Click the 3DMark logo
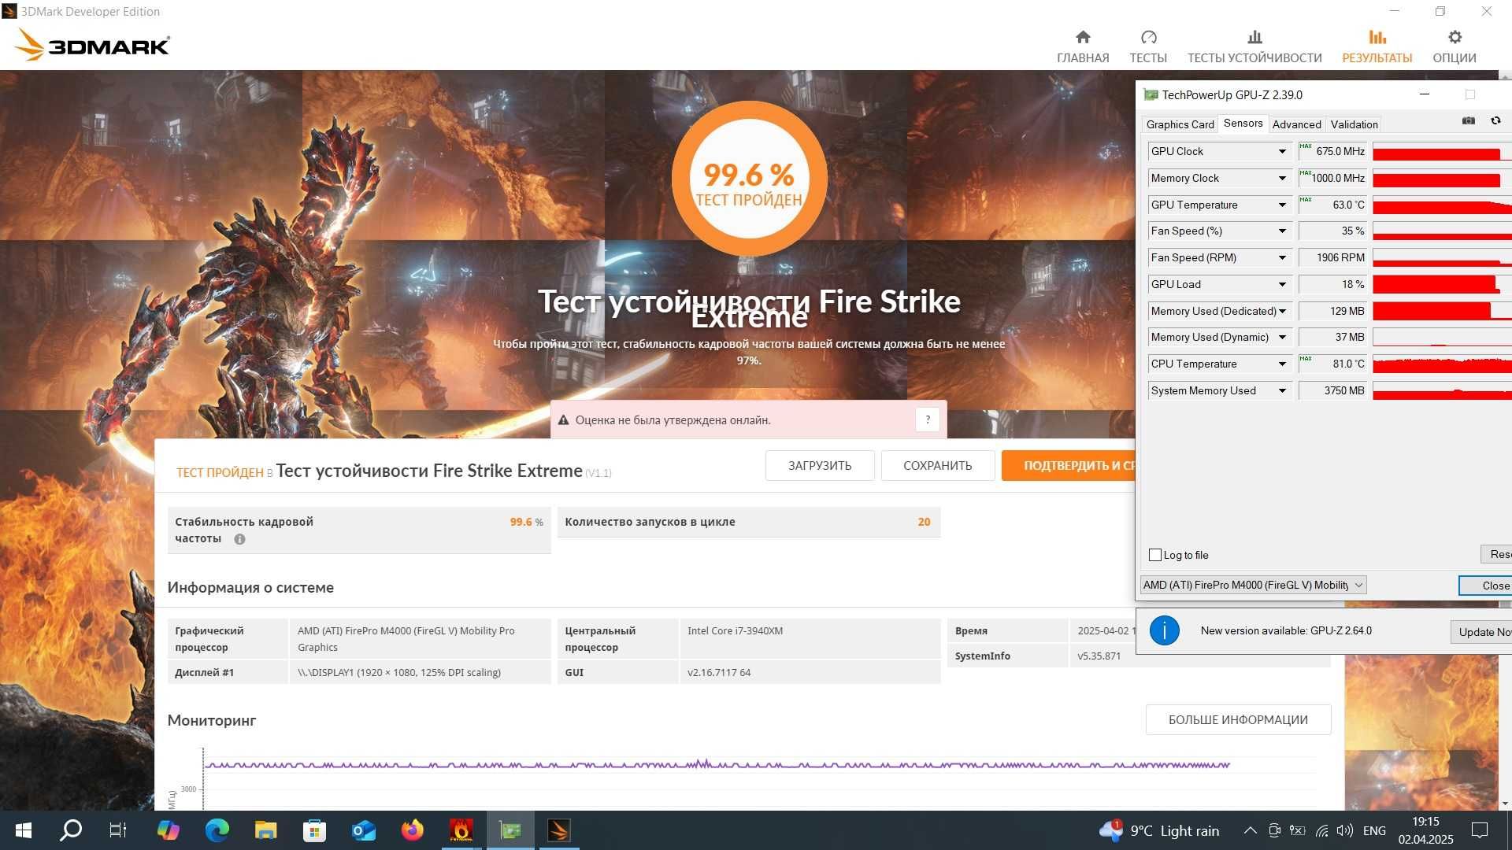Image resolution: width=1512 pixels, height=850 pixels. (92, 45)
